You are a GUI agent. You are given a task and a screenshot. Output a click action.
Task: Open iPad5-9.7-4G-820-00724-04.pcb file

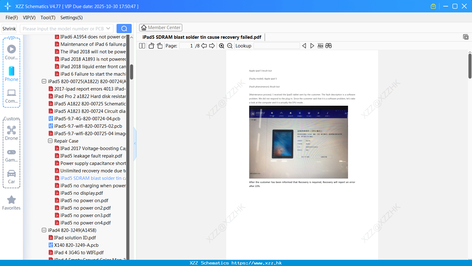click(87, 119)
